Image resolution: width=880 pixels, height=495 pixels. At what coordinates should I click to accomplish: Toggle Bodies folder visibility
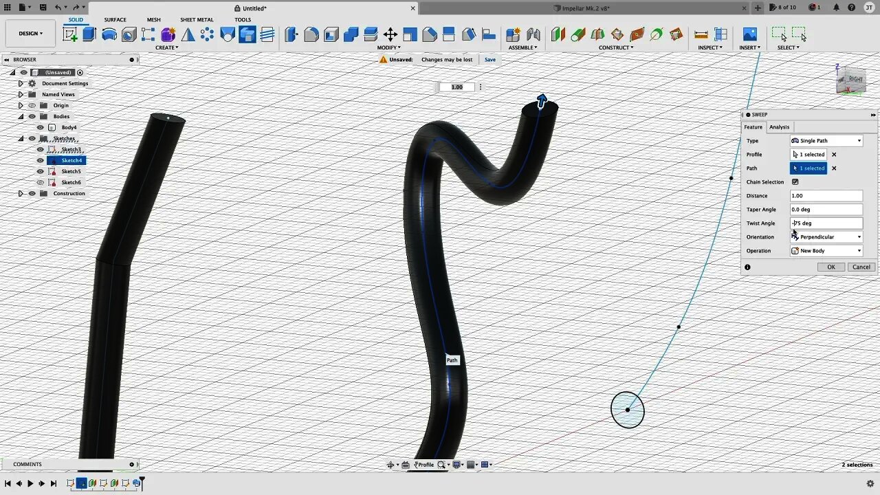32,116
